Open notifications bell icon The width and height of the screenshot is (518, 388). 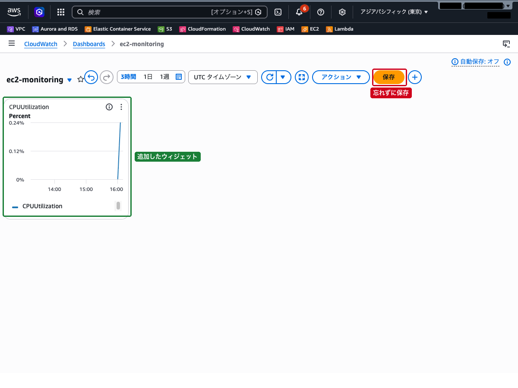pos(299,12)
